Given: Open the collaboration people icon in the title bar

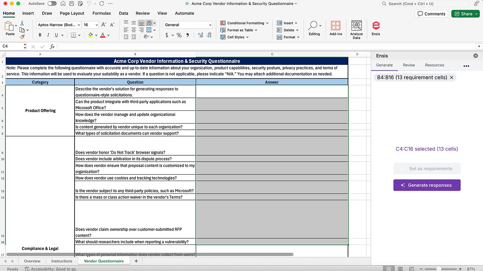Looking at the screenshot, I should (476, 4).
